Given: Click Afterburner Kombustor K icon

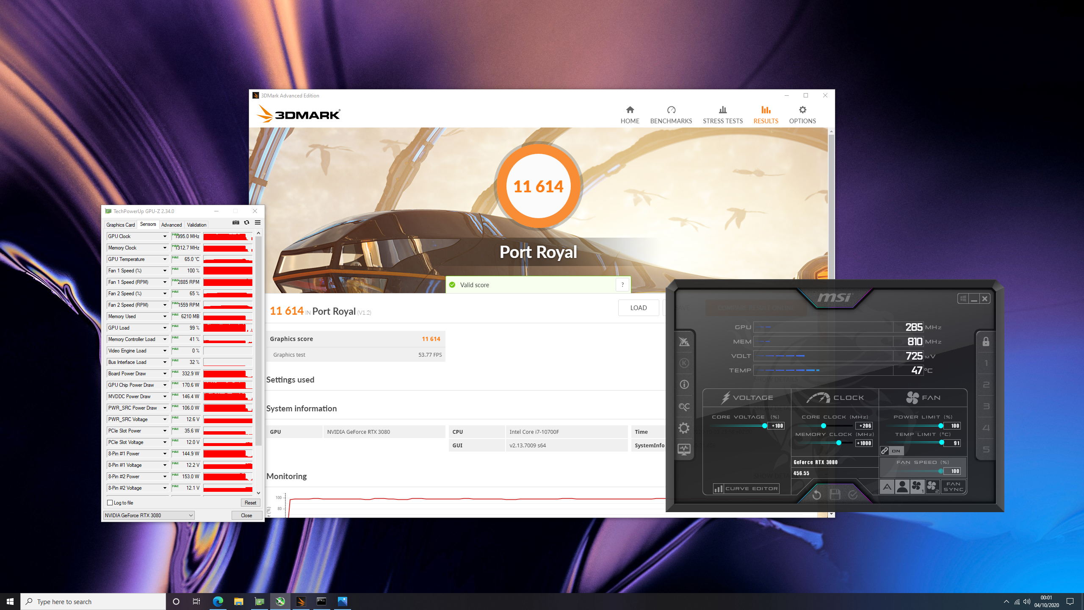Looking at the screenshot, I should click(x=684, y=363).
